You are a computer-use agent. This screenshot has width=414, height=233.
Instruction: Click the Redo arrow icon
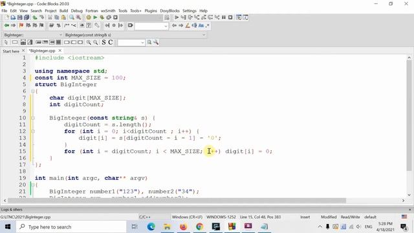[x=41, y=17]
